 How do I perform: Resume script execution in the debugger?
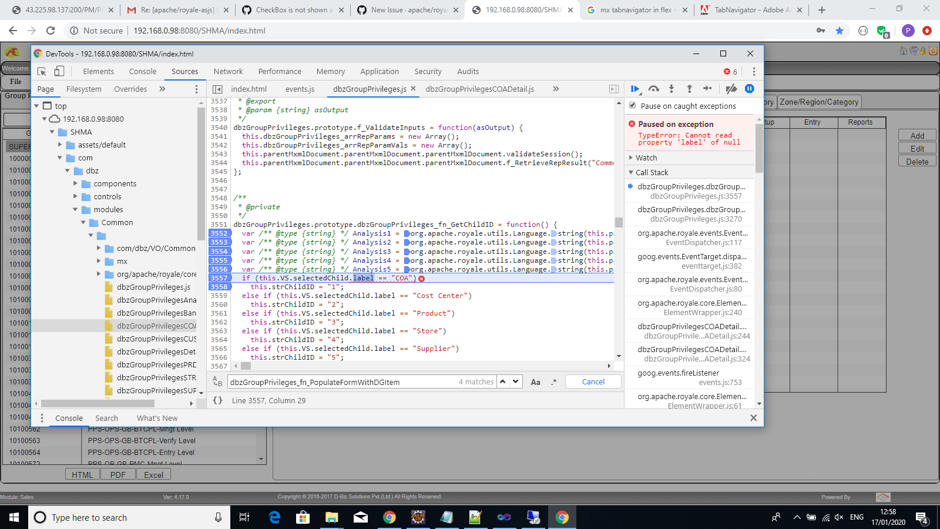[635, 89]
